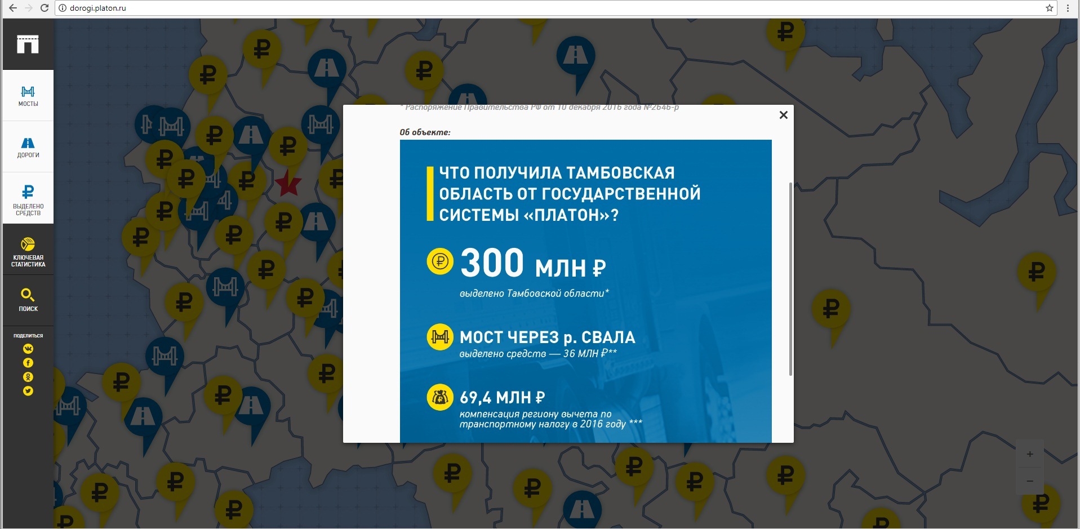The width and height of the screenshot is (1080, 529).
Task: Click the "Об объекте:" label
Action: (x=425, y=132)
